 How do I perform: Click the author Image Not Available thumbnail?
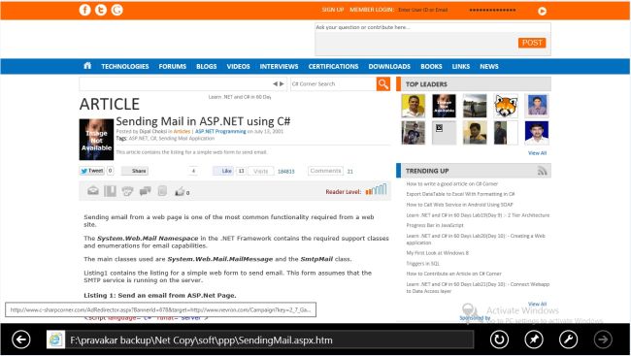click(96, 140)
